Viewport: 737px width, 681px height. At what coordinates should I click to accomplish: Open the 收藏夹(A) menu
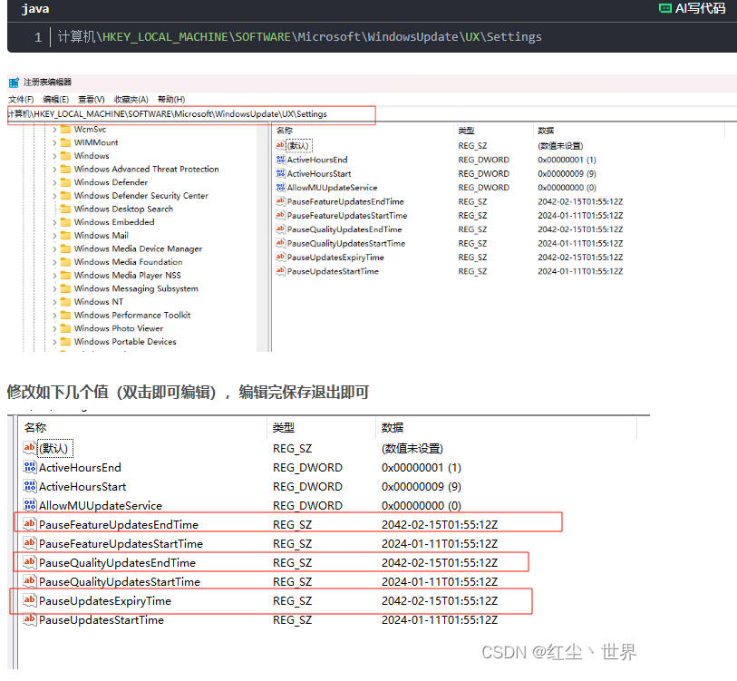coord(131,99)
